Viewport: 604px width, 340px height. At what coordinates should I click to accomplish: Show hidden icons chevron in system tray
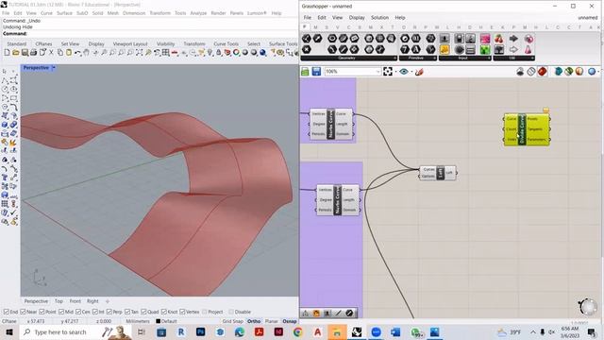pos(533,331)
